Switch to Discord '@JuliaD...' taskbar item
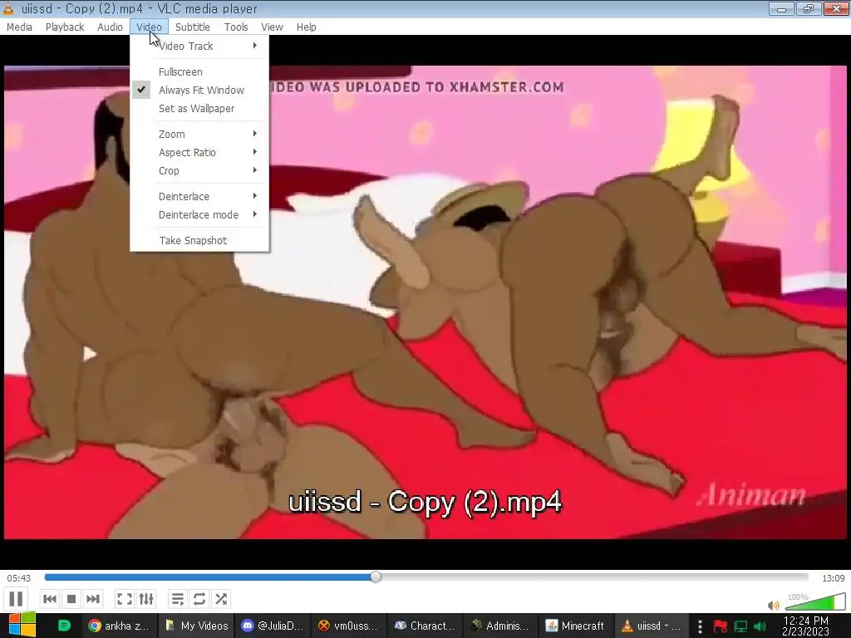This screenshot has height=638, width=851. point(273,626)
